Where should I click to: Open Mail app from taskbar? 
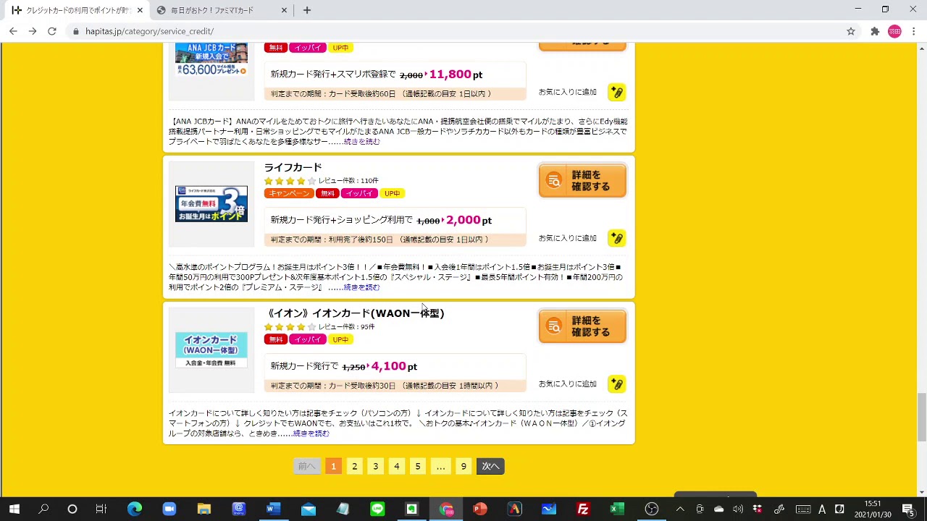point(308,509)
